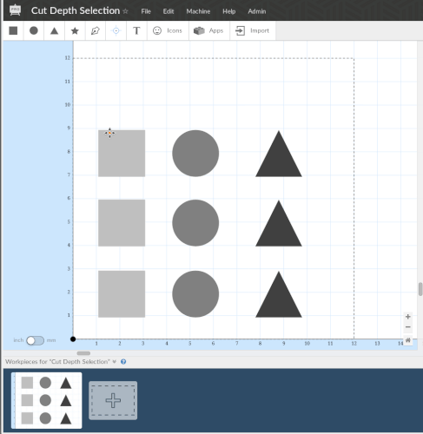
Task: Open the Edit menu
Action: [x=169, y=11]
